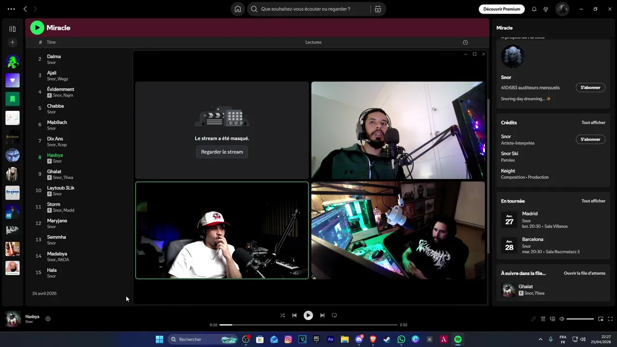Open the Barcelona concert date entry
Image resolution: width=617 pixels, height=347 pixels.
[x=553, y=245]
